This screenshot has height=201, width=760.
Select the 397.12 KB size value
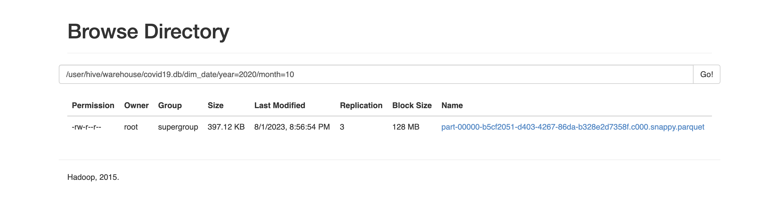226,127
